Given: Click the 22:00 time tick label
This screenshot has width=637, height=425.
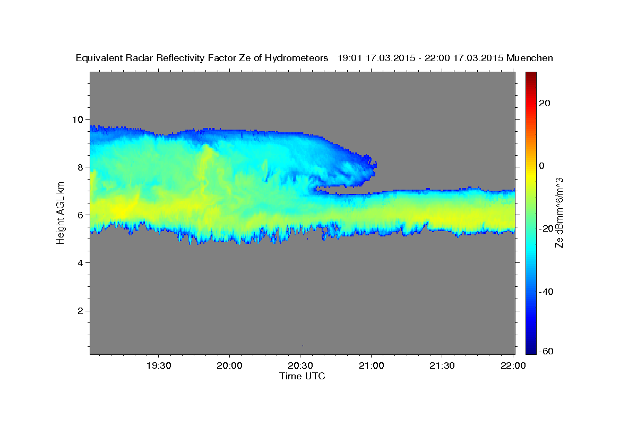Looking at the screenshot, I should point(513,366).
